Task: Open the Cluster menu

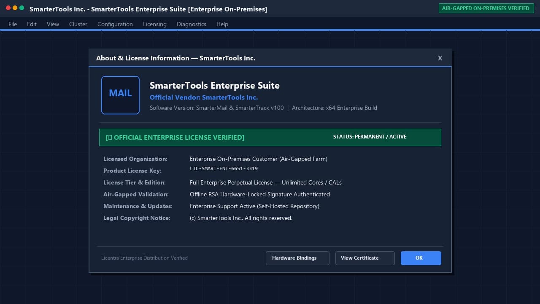Action: [78, 24]
